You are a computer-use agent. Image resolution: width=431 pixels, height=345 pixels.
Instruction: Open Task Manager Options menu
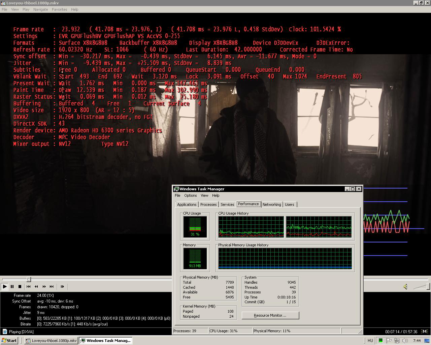click(190, 195)
